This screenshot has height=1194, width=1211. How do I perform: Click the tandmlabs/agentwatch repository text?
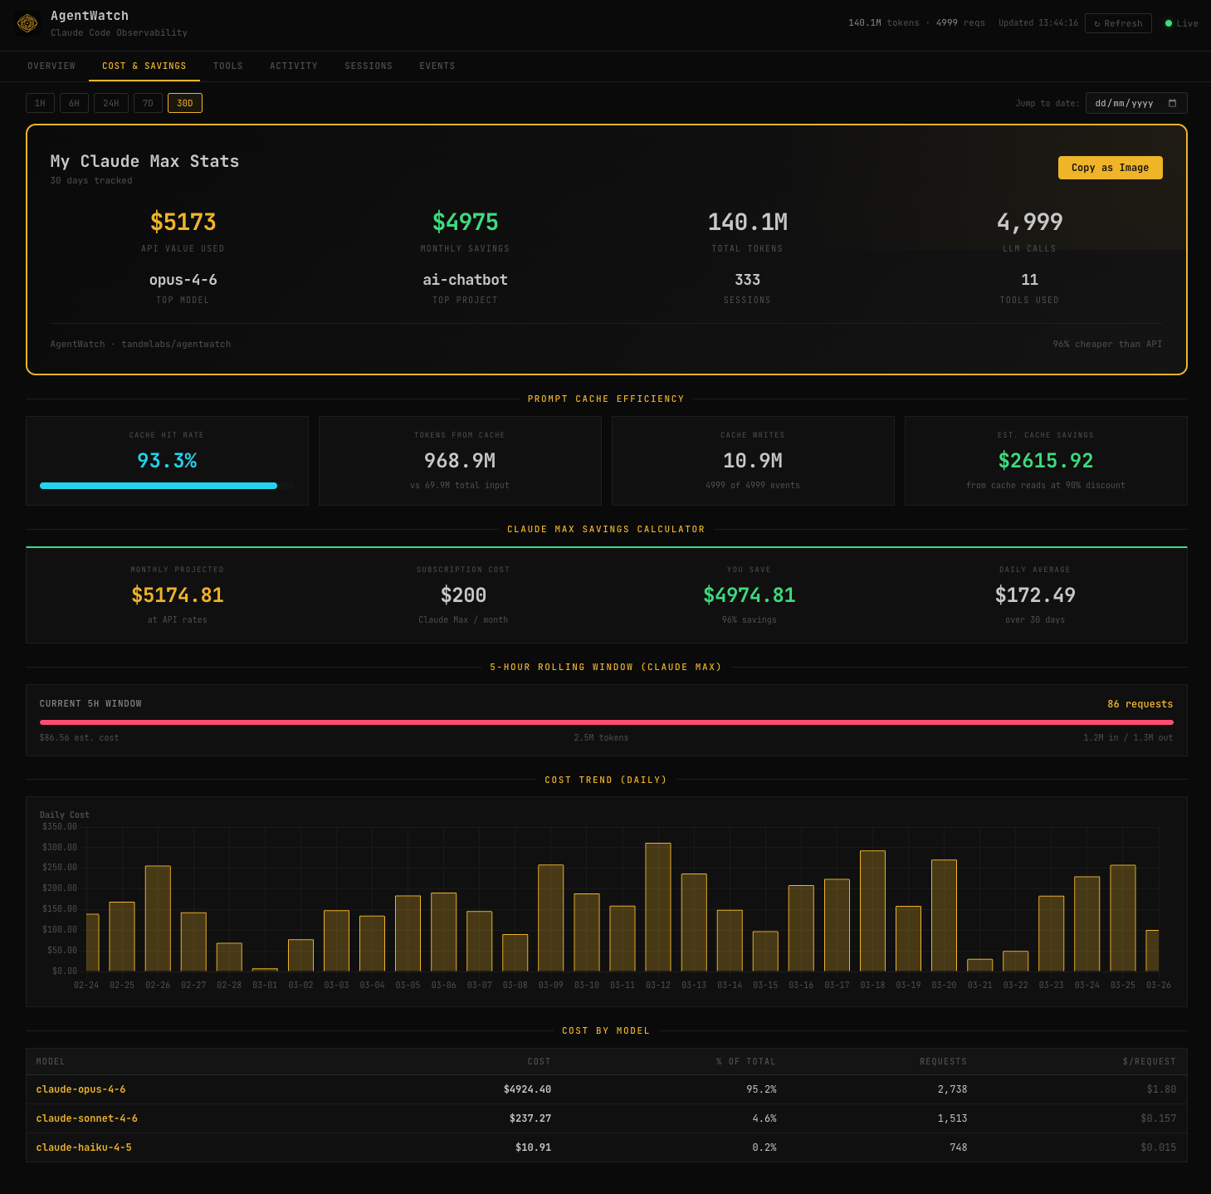pos(176,344)
